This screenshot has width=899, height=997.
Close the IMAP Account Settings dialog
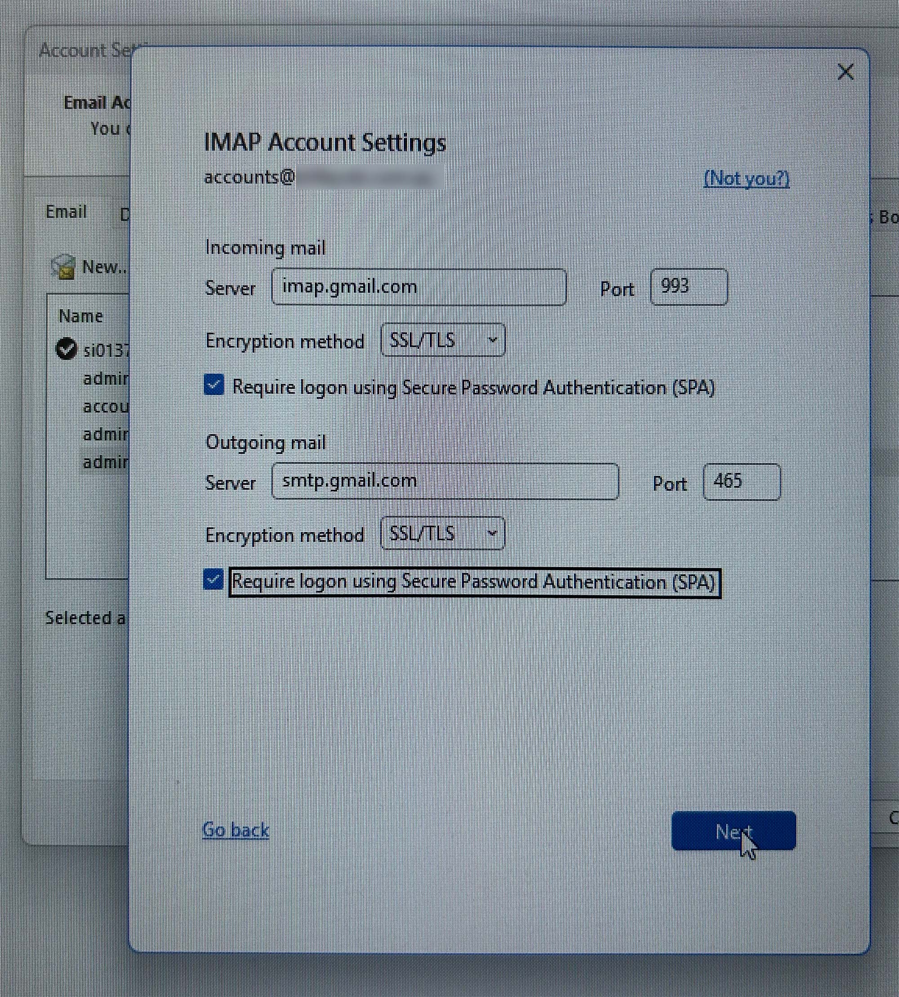[x=845, y=72]
